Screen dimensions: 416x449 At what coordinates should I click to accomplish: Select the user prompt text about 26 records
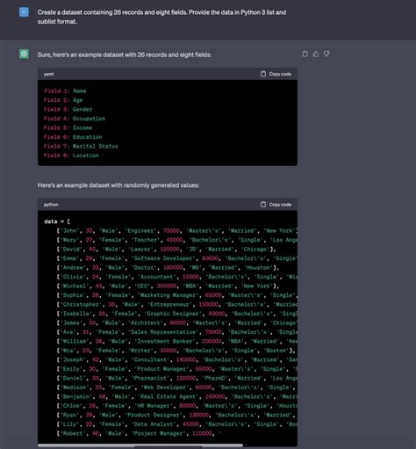point(161,17)
